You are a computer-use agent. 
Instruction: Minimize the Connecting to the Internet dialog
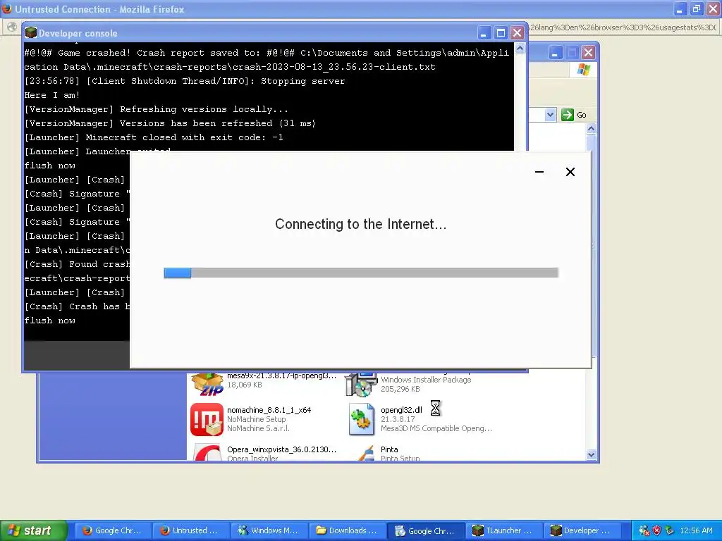click(539, 172)
